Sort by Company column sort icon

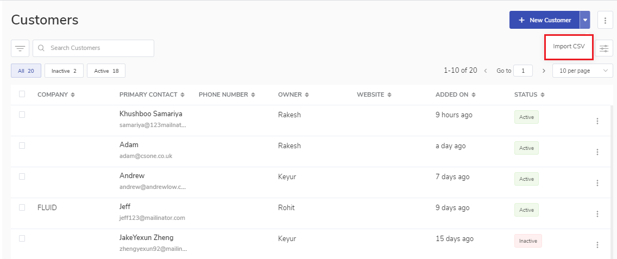click(x=73, y=95)
